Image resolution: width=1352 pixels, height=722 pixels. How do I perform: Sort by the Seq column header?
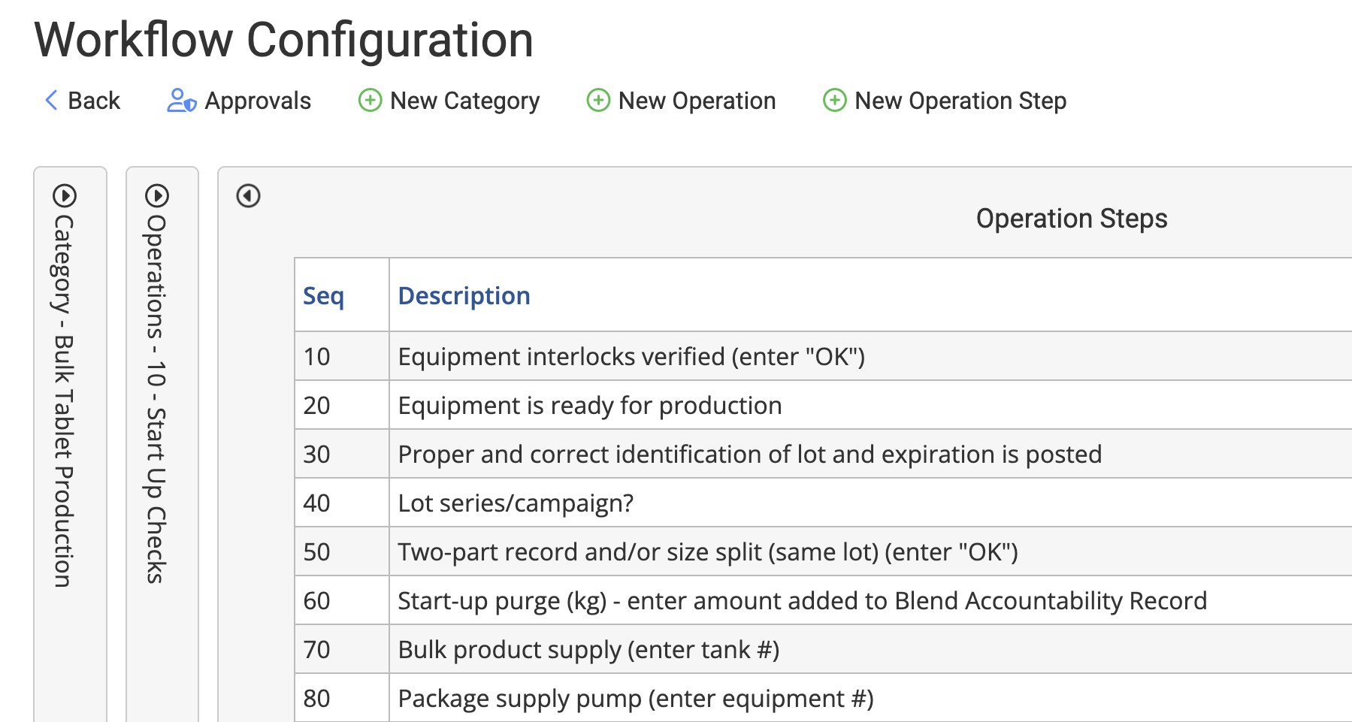click(323, 296)
